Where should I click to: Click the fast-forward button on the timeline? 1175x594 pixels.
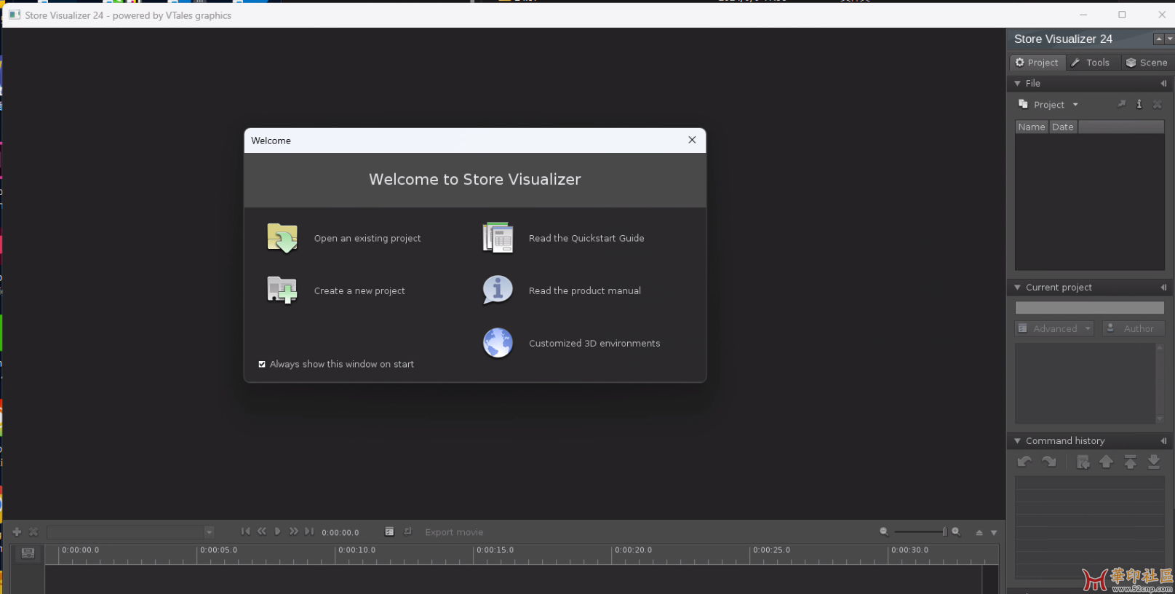(294, 531)
